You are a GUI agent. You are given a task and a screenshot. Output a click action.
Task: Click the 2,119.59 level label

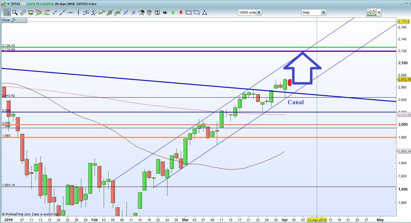(8, 49)
